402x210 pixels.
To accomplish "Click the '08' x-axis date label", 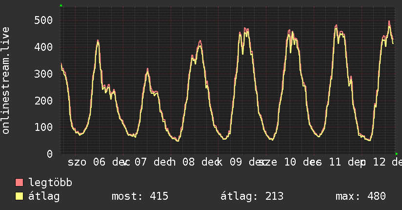I will pos(189,162).
